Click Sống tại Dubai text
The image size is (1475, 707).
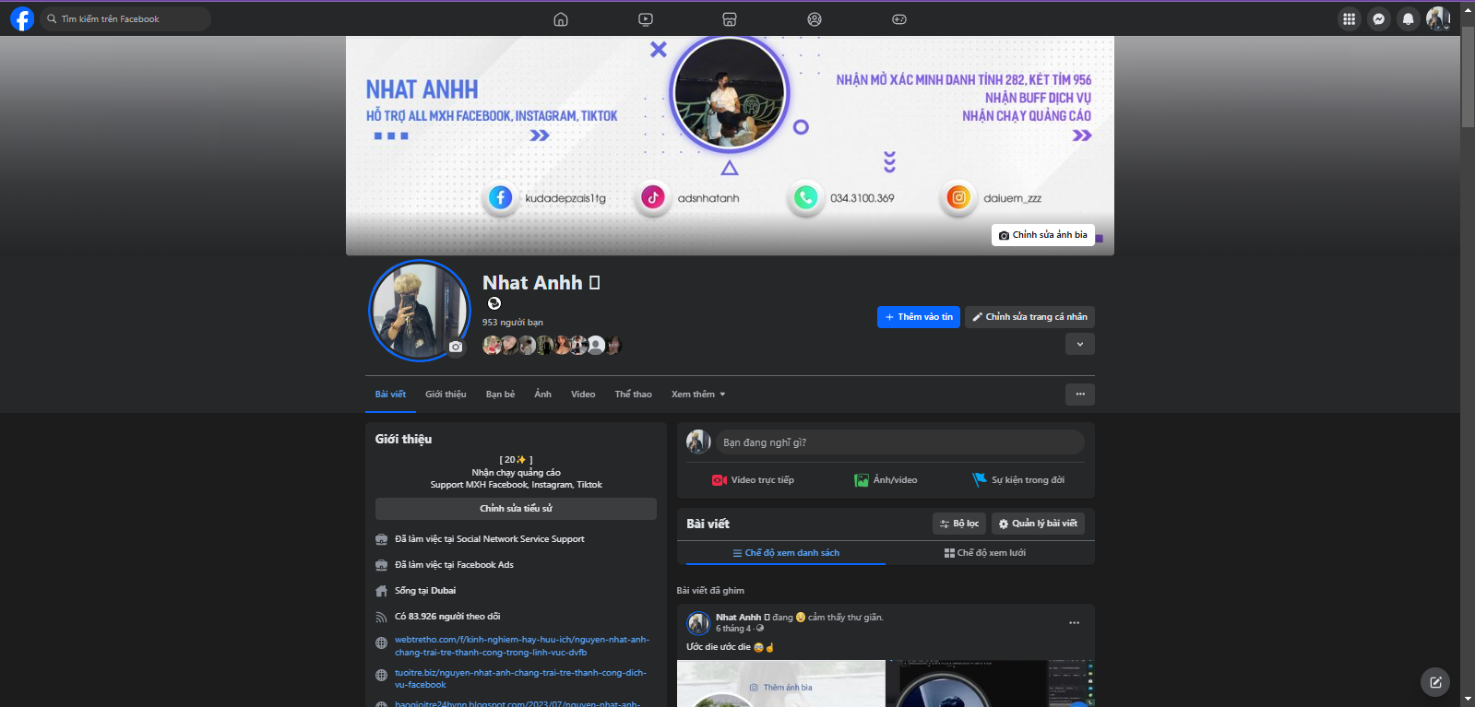(425, 591)
